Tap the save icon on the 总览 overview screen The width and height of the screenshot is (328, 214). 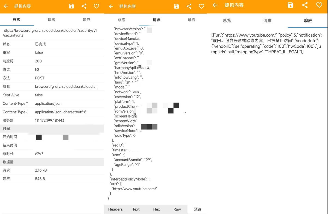click(71, 6)
